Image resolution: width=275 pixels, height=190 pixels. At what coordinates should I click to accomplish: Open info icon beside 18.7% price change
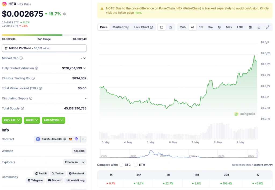tap(64, 14)
